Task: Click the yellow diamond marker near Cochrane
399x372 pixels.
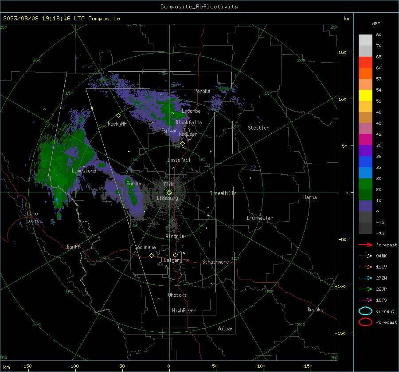Action: 152,255
